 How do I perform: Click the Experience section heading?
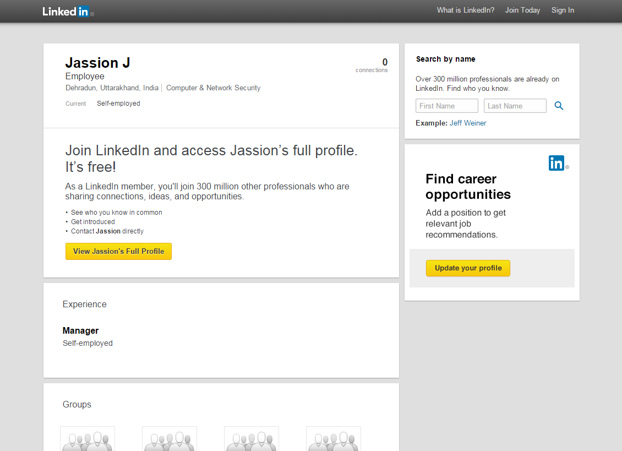[x=85, y=304]
